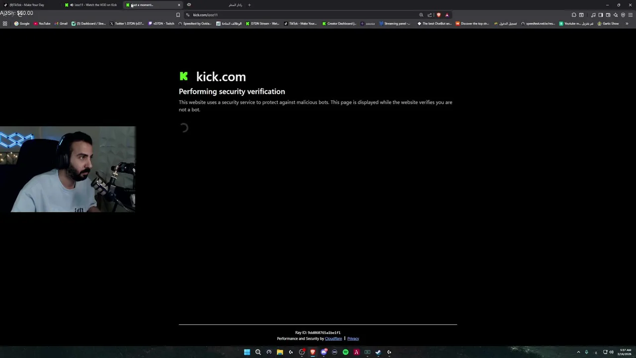
Task: Click the volume icon in the system tray
Action: tap(611, 352)
